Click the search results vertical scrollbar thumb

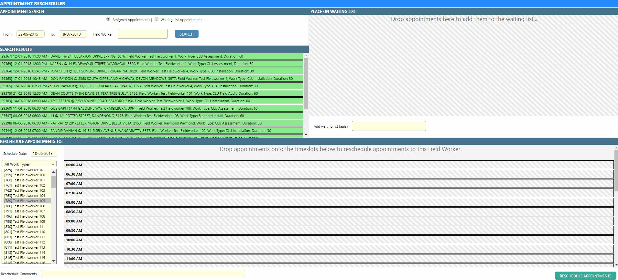click(x=306, y=83)
